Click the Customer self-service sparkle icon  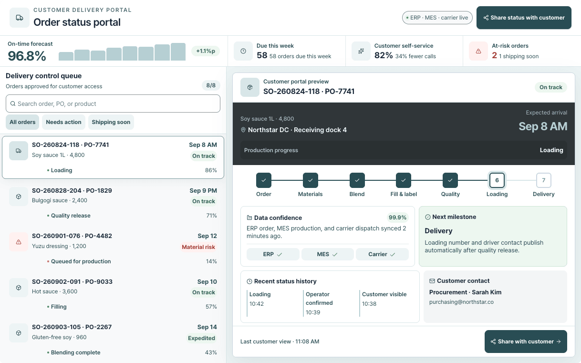tap(361, 51)
